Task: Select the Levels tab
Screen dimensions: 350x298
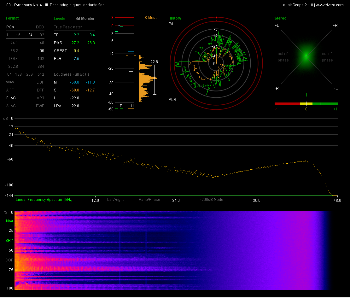Action: tap(60, 19)
